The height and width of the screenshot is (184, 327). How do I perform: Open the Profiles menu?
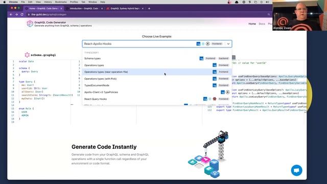pos(74,2)
